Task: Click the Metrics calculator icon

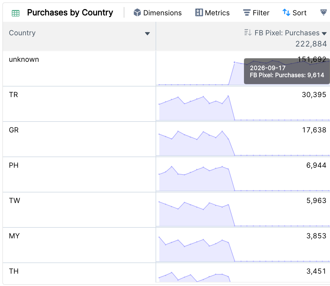Action: click(x=199, y=13)
